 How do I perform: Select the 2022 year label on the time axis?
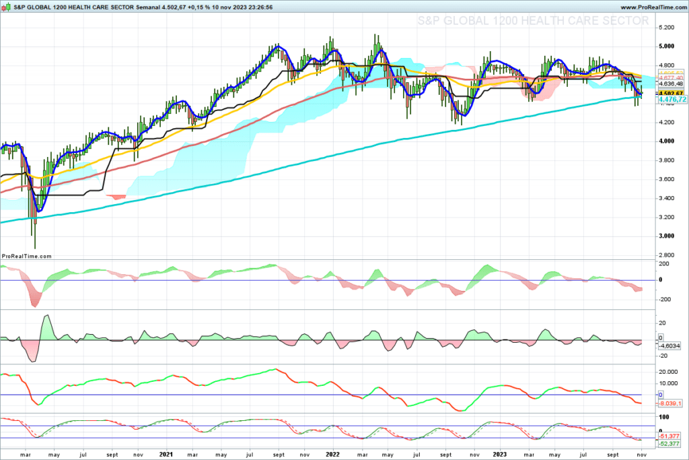pos(332,455)
